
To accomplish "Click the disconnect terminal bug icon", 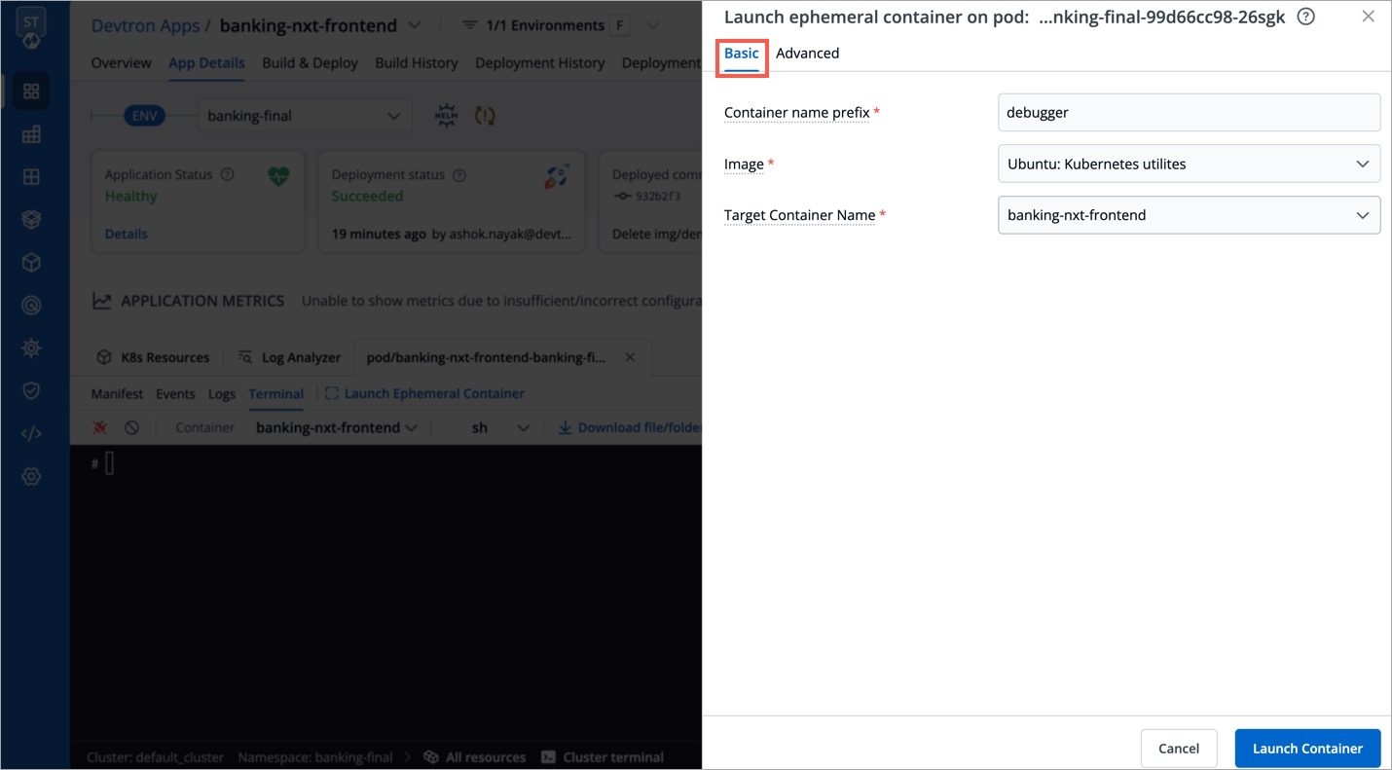I will tap(100, 427).
